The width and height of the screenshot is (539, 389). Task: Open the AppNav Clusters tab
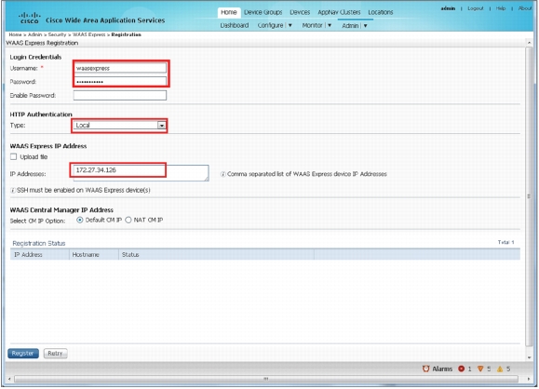coord(339,12)
